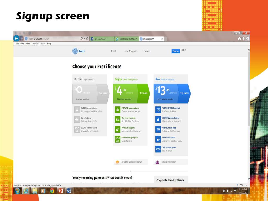Click the scrollbar down arrow
The height and width of the screenshot is (201, 268).
tap(249, 179)
